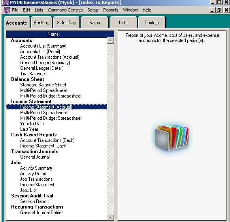Screen dimensions: 230x222
Task: Click the report folders illustration
Action: point(172,138)
